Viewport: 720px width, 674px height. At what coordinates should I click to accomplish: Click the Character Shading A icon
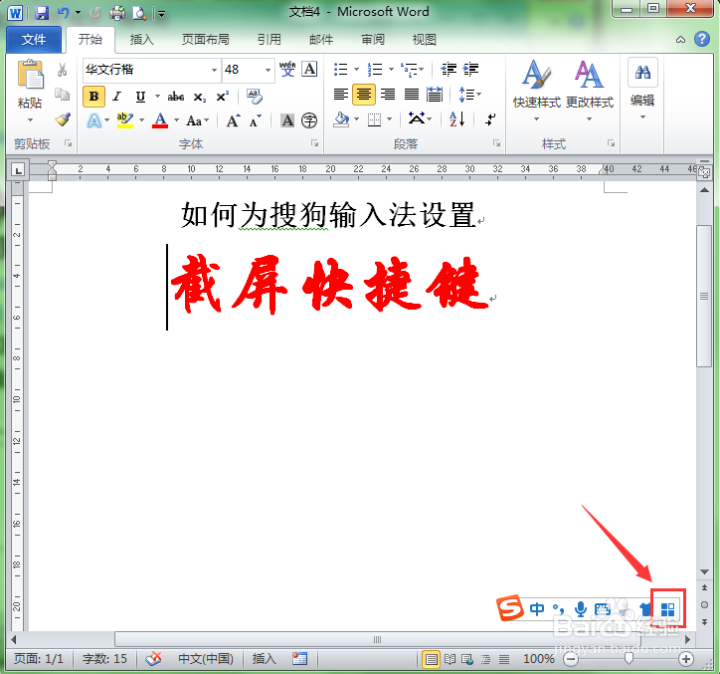287,120
